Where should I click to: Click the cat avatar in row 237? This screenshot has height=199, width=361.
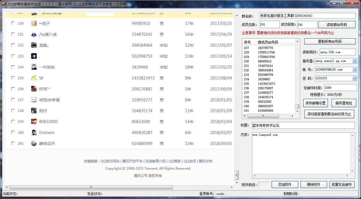tap(34, 100)
